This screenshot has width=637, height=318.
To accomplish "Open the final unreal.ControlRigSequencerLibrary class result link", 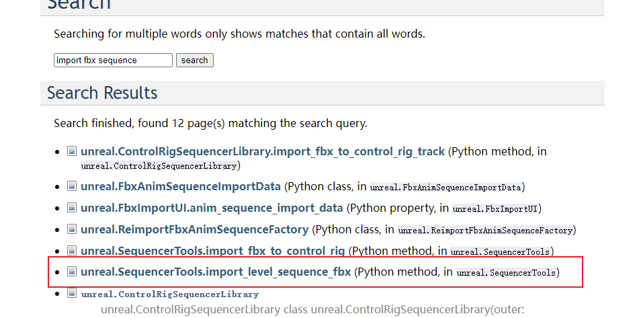I will (169, 294).
